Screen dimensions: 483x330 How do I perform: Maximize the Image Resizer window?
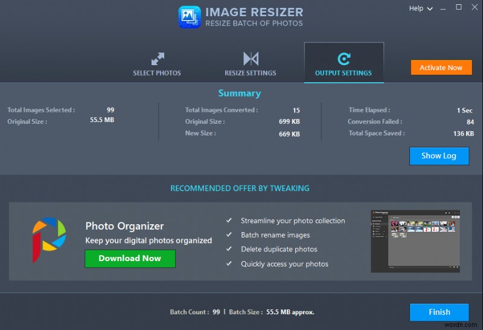(459, 7)
